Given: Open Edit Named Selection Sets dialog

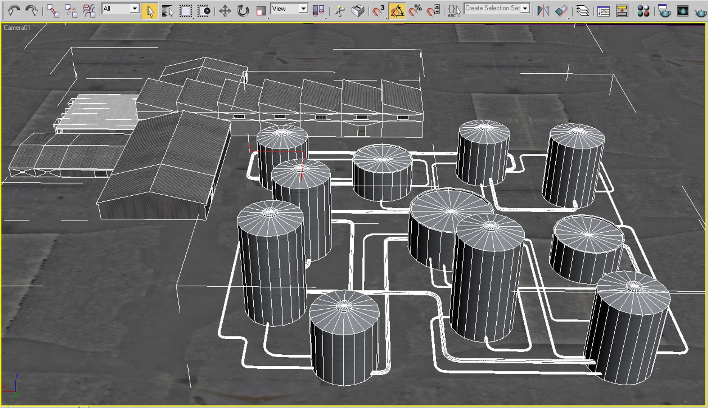Looking at the screenshot, I should [x=454, y=11].
